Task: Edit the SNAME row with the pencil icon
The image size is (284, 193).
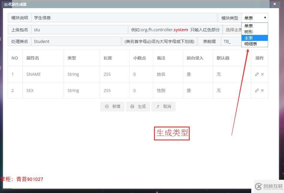Action: (x=257, y=74)
